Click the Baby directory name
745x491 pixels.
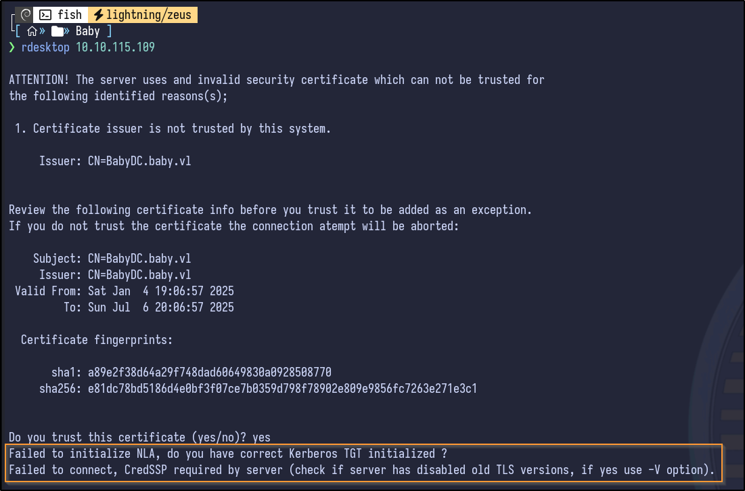tap(87, 31)
